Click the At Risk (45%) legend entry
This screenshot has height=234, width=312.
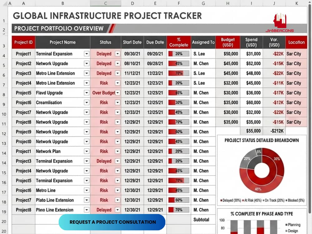coord(252,200)
